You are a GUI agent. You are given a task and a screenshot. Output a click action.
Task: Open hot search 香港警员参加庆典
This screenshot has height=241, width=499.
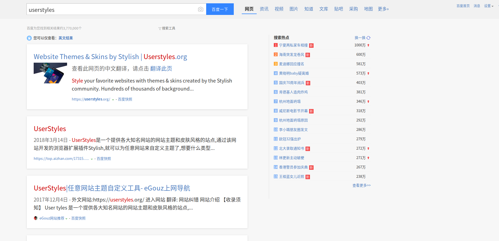(x=293, y=167)
